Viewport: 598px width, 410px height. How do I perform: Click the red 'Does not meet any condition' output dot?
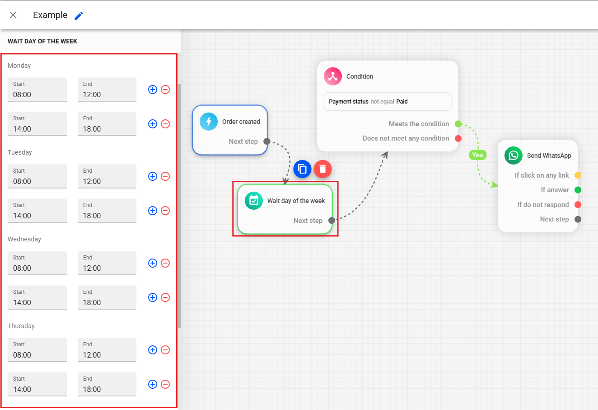(458, 138)
